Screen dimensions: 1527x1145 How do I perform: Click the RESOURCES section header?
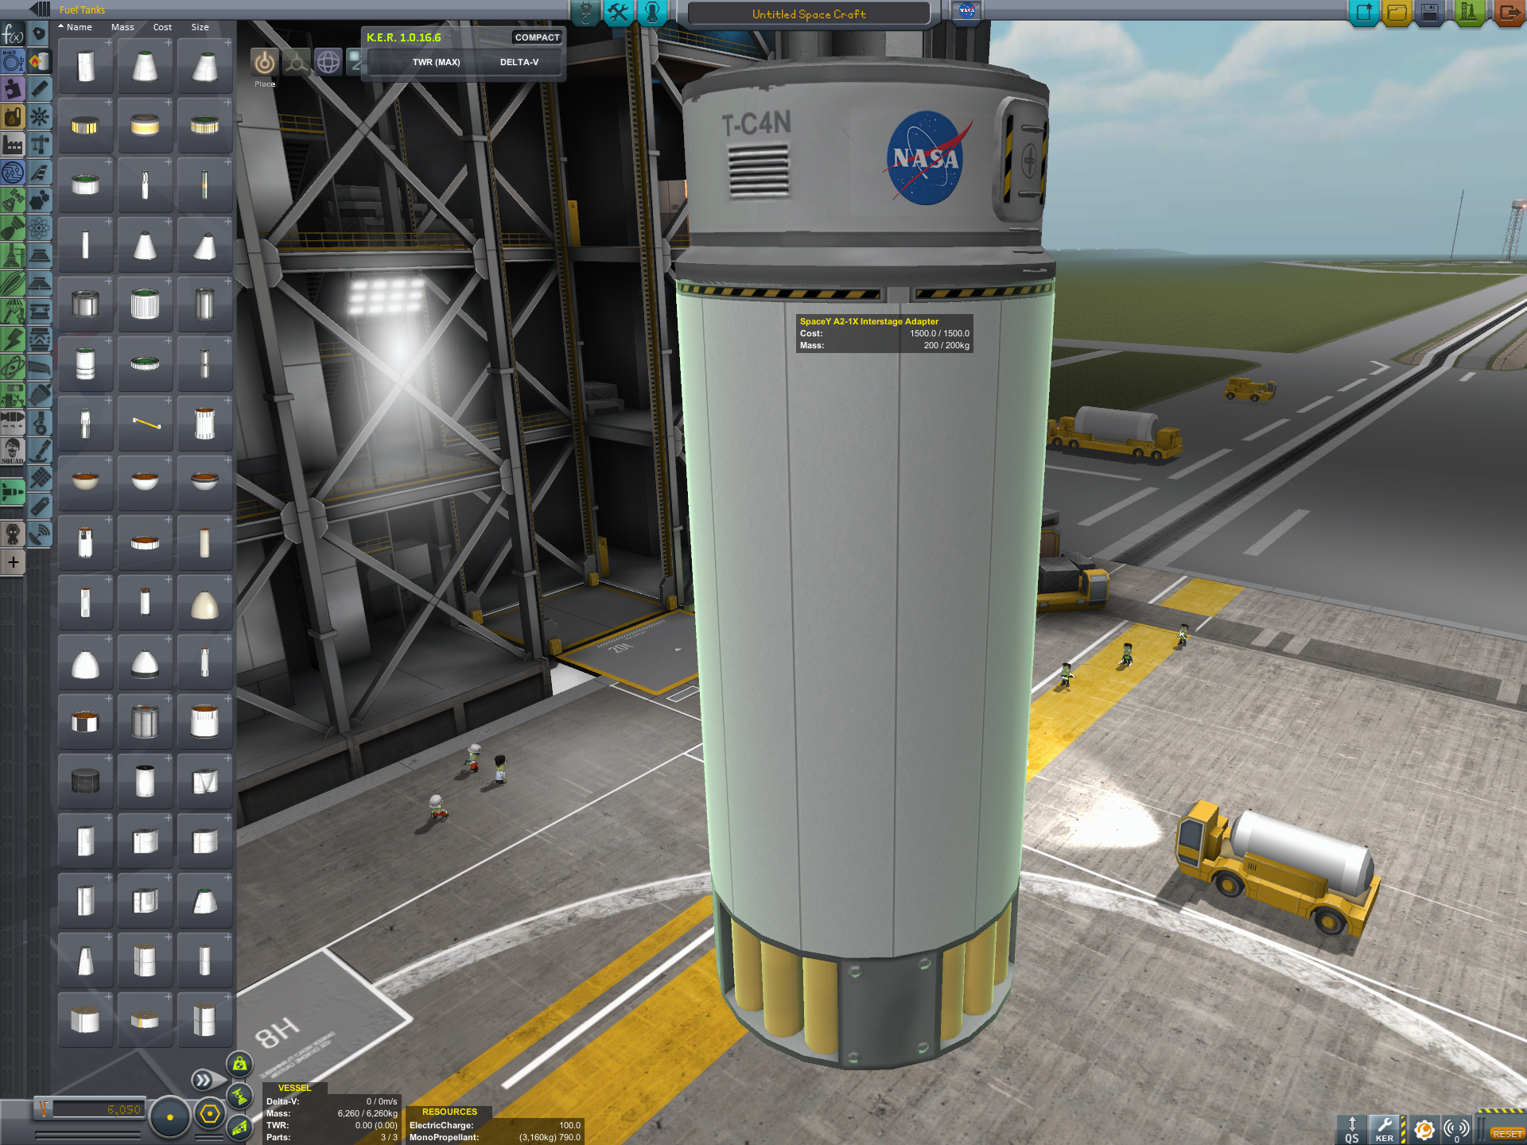point(449,1112)
